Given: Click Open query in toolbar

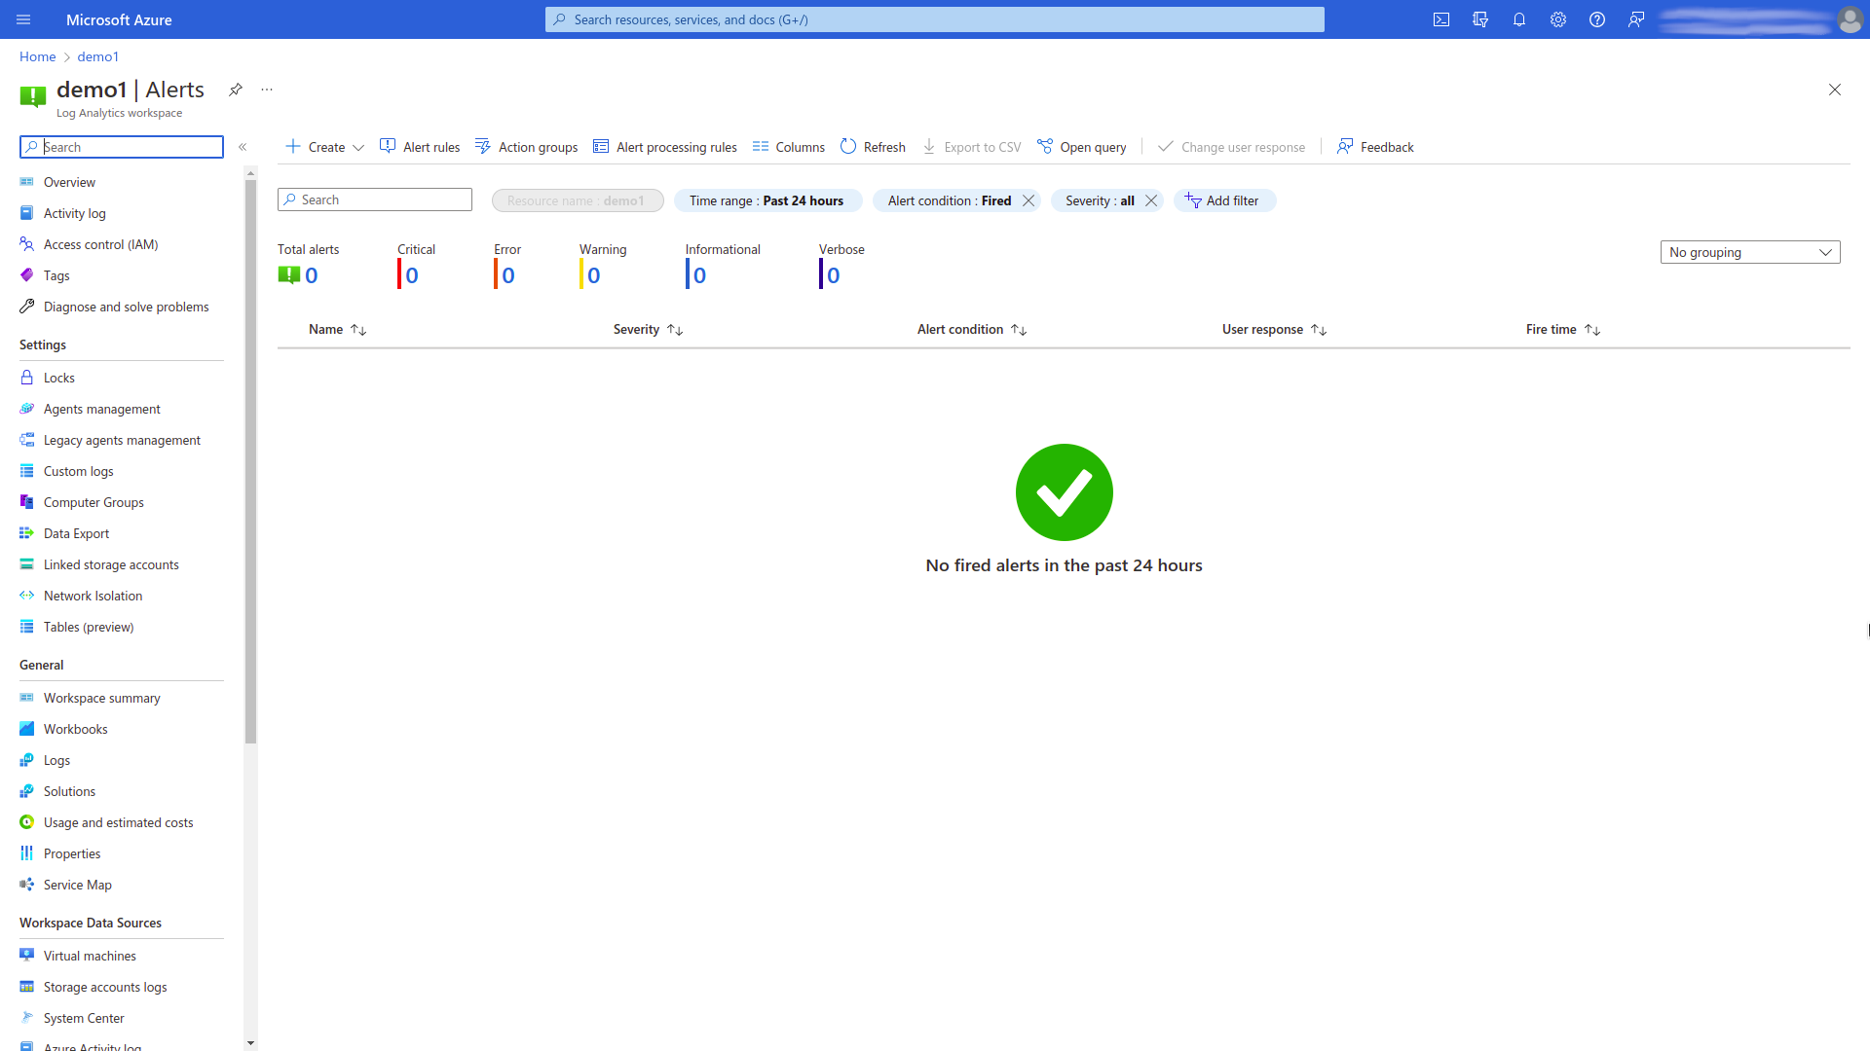Looking at the screenshot, I should click(1082, 147).
